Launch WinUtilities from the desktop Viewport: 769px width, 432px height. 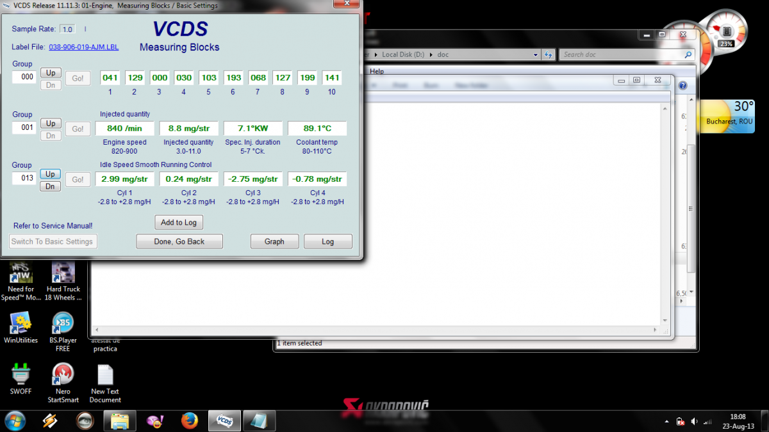[21, 328]
